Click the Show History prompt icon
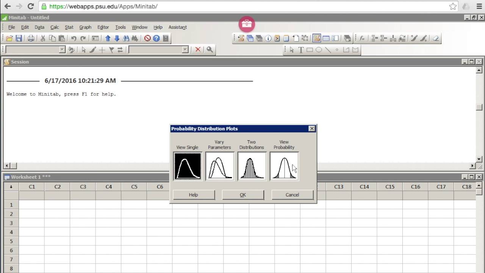Image resolution: width=485 pixels, height=273 pixels. coord(277,38)
